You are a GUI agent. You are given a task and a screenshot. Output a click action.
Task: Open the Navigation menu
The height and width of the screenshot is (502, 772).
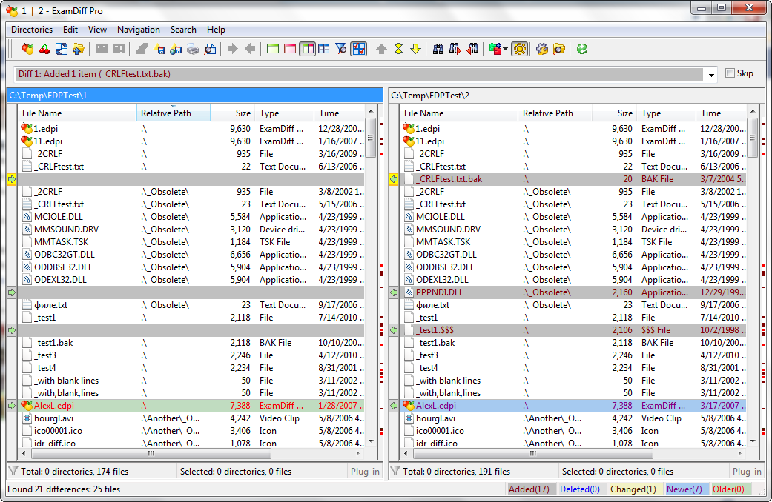139,30
